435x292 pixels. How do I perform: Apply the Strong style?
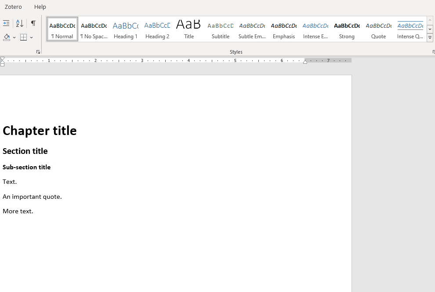click(x=347, y=29)
